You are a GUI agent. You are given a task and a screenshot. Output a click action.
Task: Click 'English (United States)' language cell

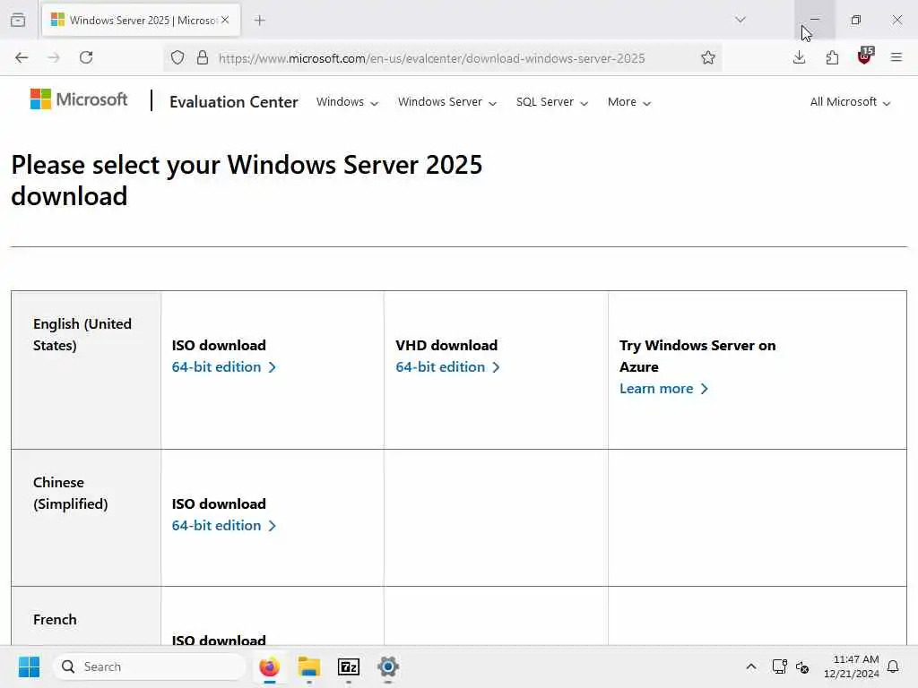[86, 370]
